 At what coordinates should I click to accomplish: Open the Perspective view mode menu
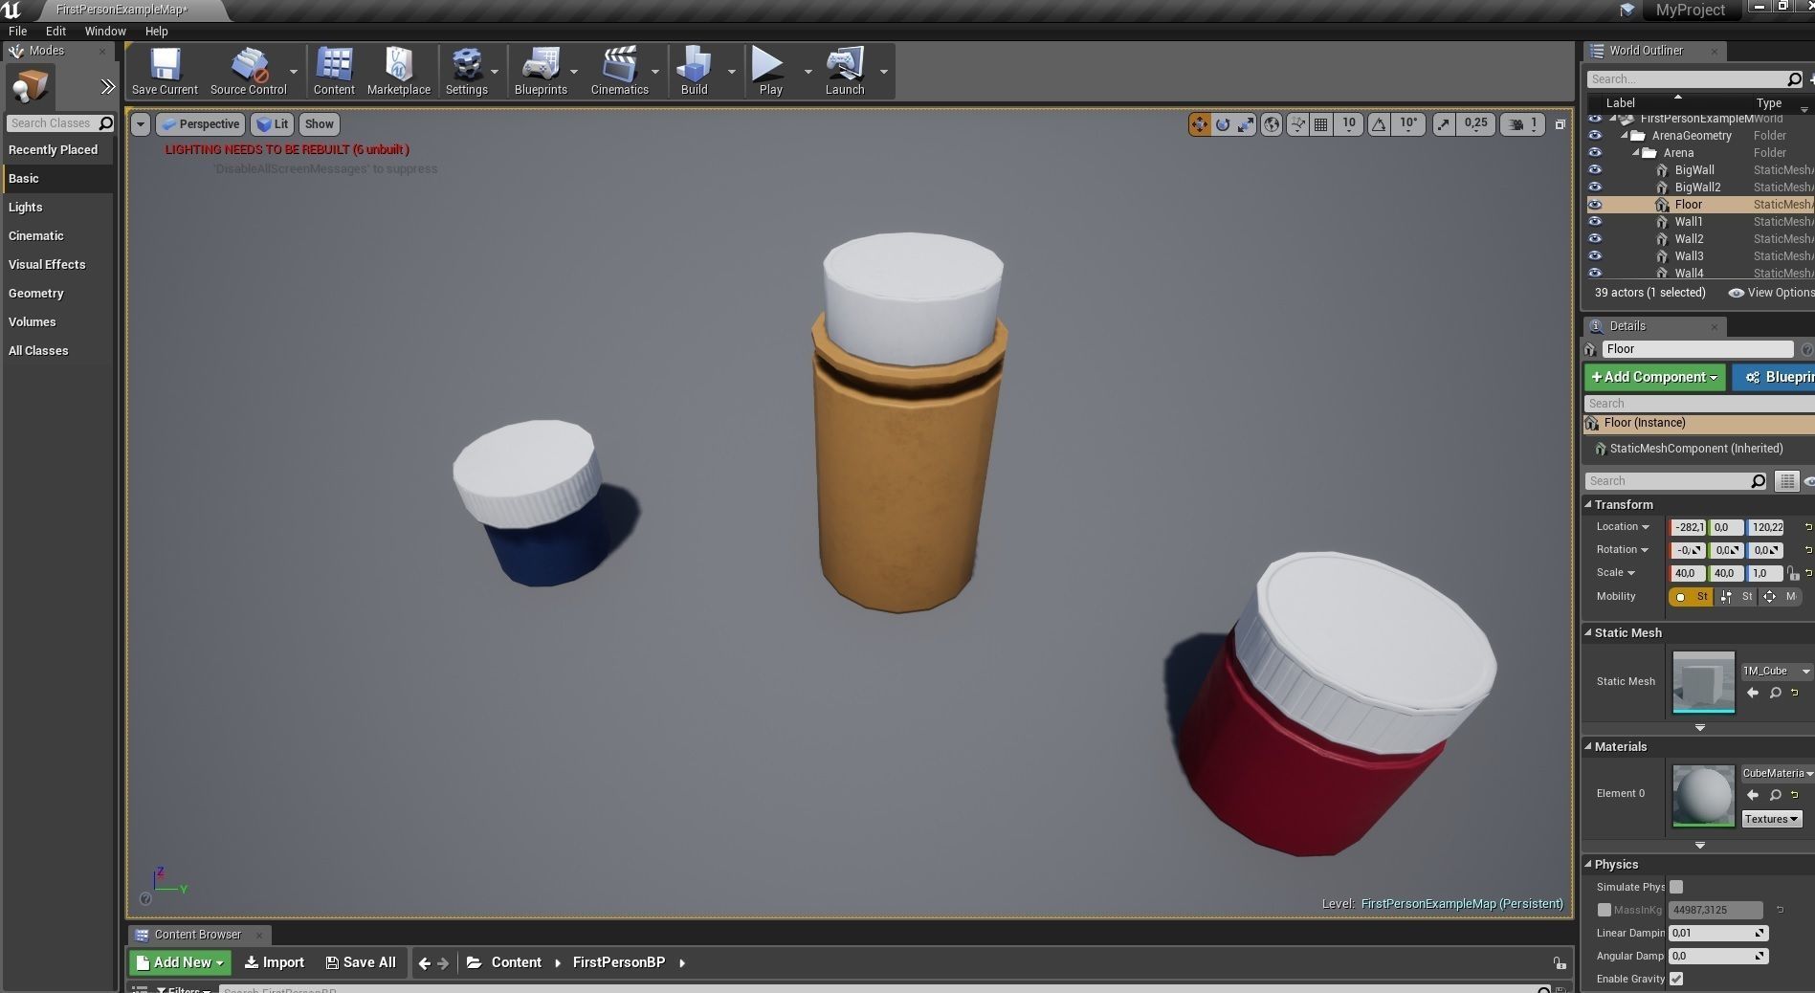[200, 124]
